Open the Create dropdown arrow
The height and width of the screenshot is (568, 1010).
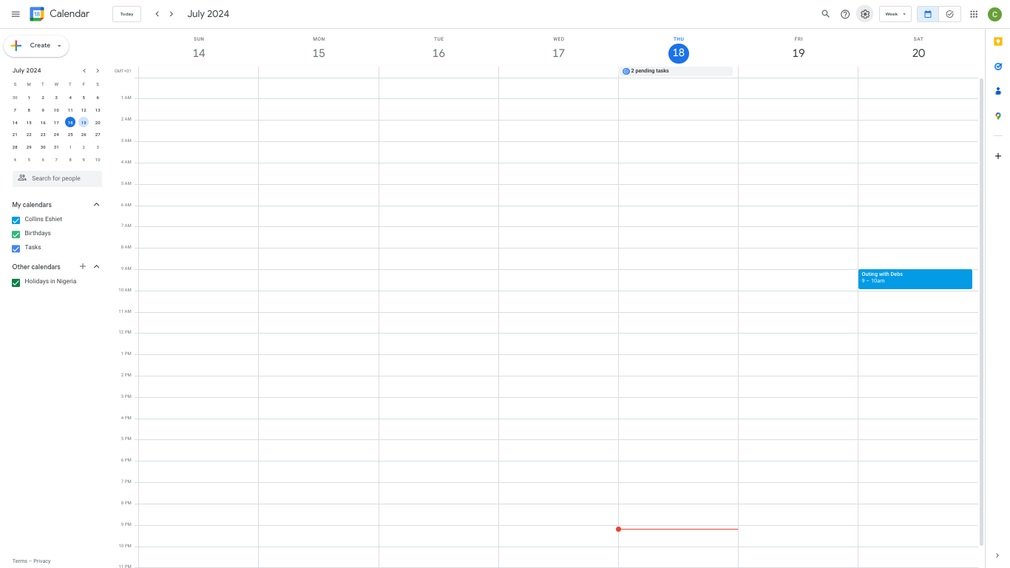[x=59, y=46]
